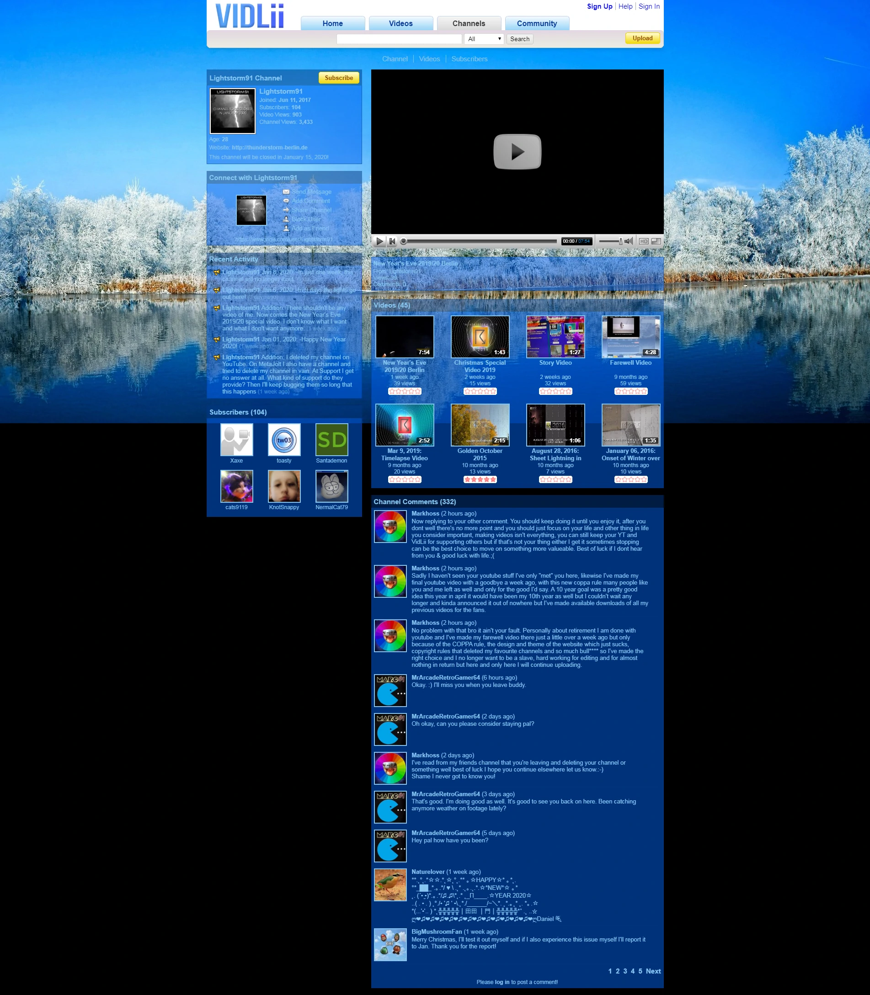Image resolution: width=870 pixels, height=995 pixels.
Task: Mute the video with the speaker icon
Action: 628,241
